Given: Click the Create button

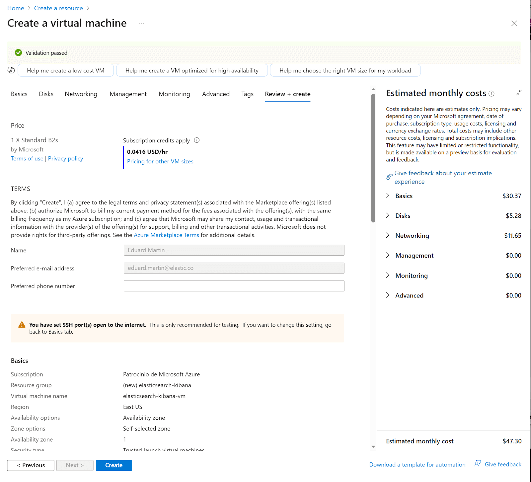Looking at the screenshot, I should point(114,465).
